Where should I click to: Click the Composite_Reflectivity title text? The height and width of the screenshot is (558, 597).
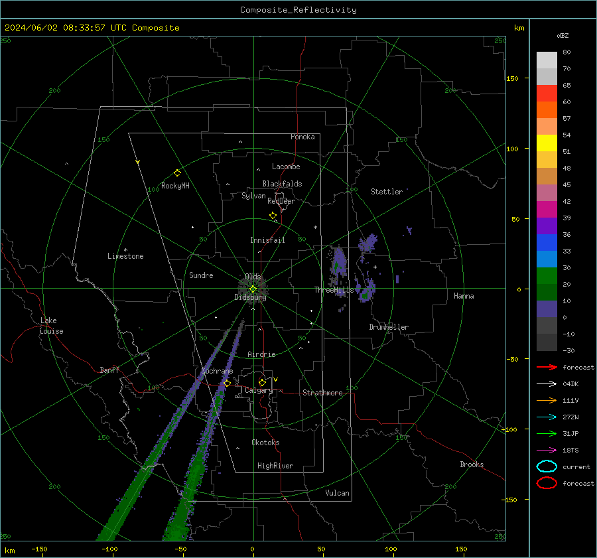click(x=298, y=10)
